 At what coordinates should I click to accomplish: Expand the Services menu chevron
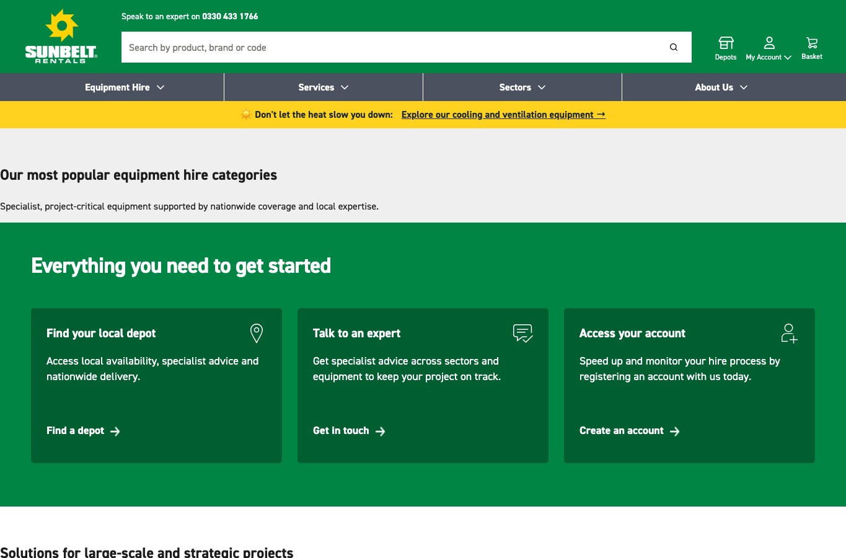[x=345, y=87]
